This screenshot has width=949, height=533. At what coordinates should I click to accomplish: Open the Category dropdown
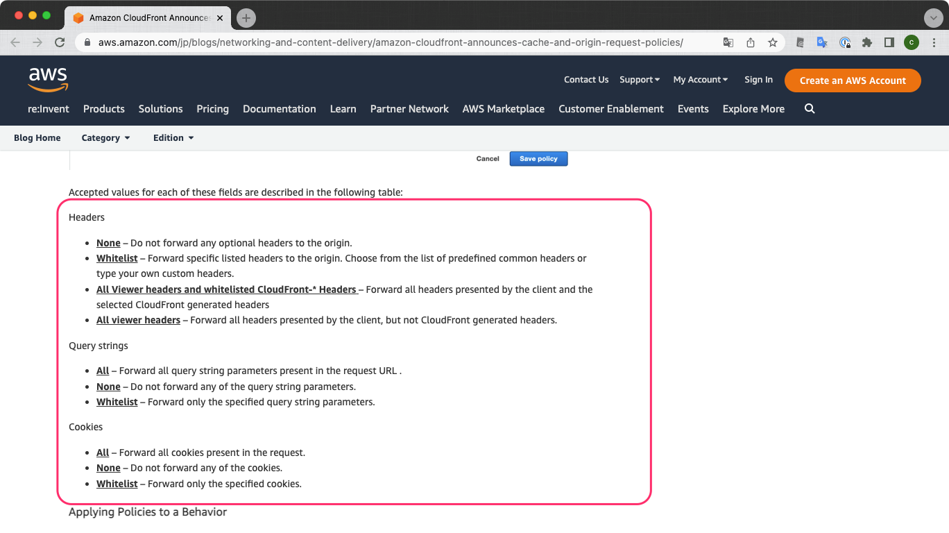pos(106,138)
